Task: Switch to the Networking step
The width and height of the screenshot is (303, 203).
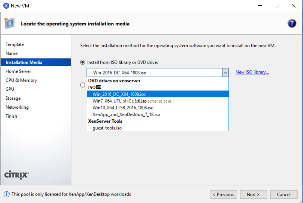Action: (17, 107)
